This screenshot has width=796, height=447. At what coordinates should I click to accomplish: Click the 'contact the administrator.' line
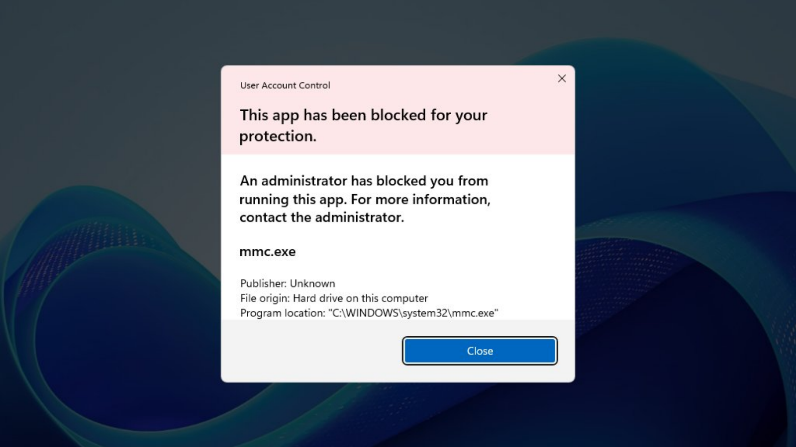(x=321, y=218)
